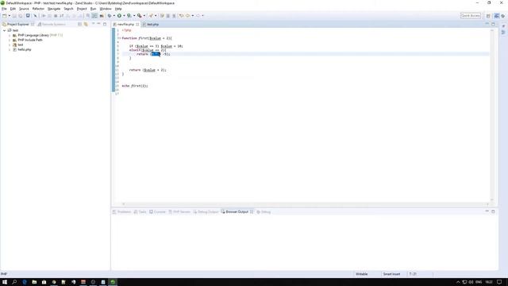508x286 pixels.
Task: Open the Window menu
Action: coord(106,9)
